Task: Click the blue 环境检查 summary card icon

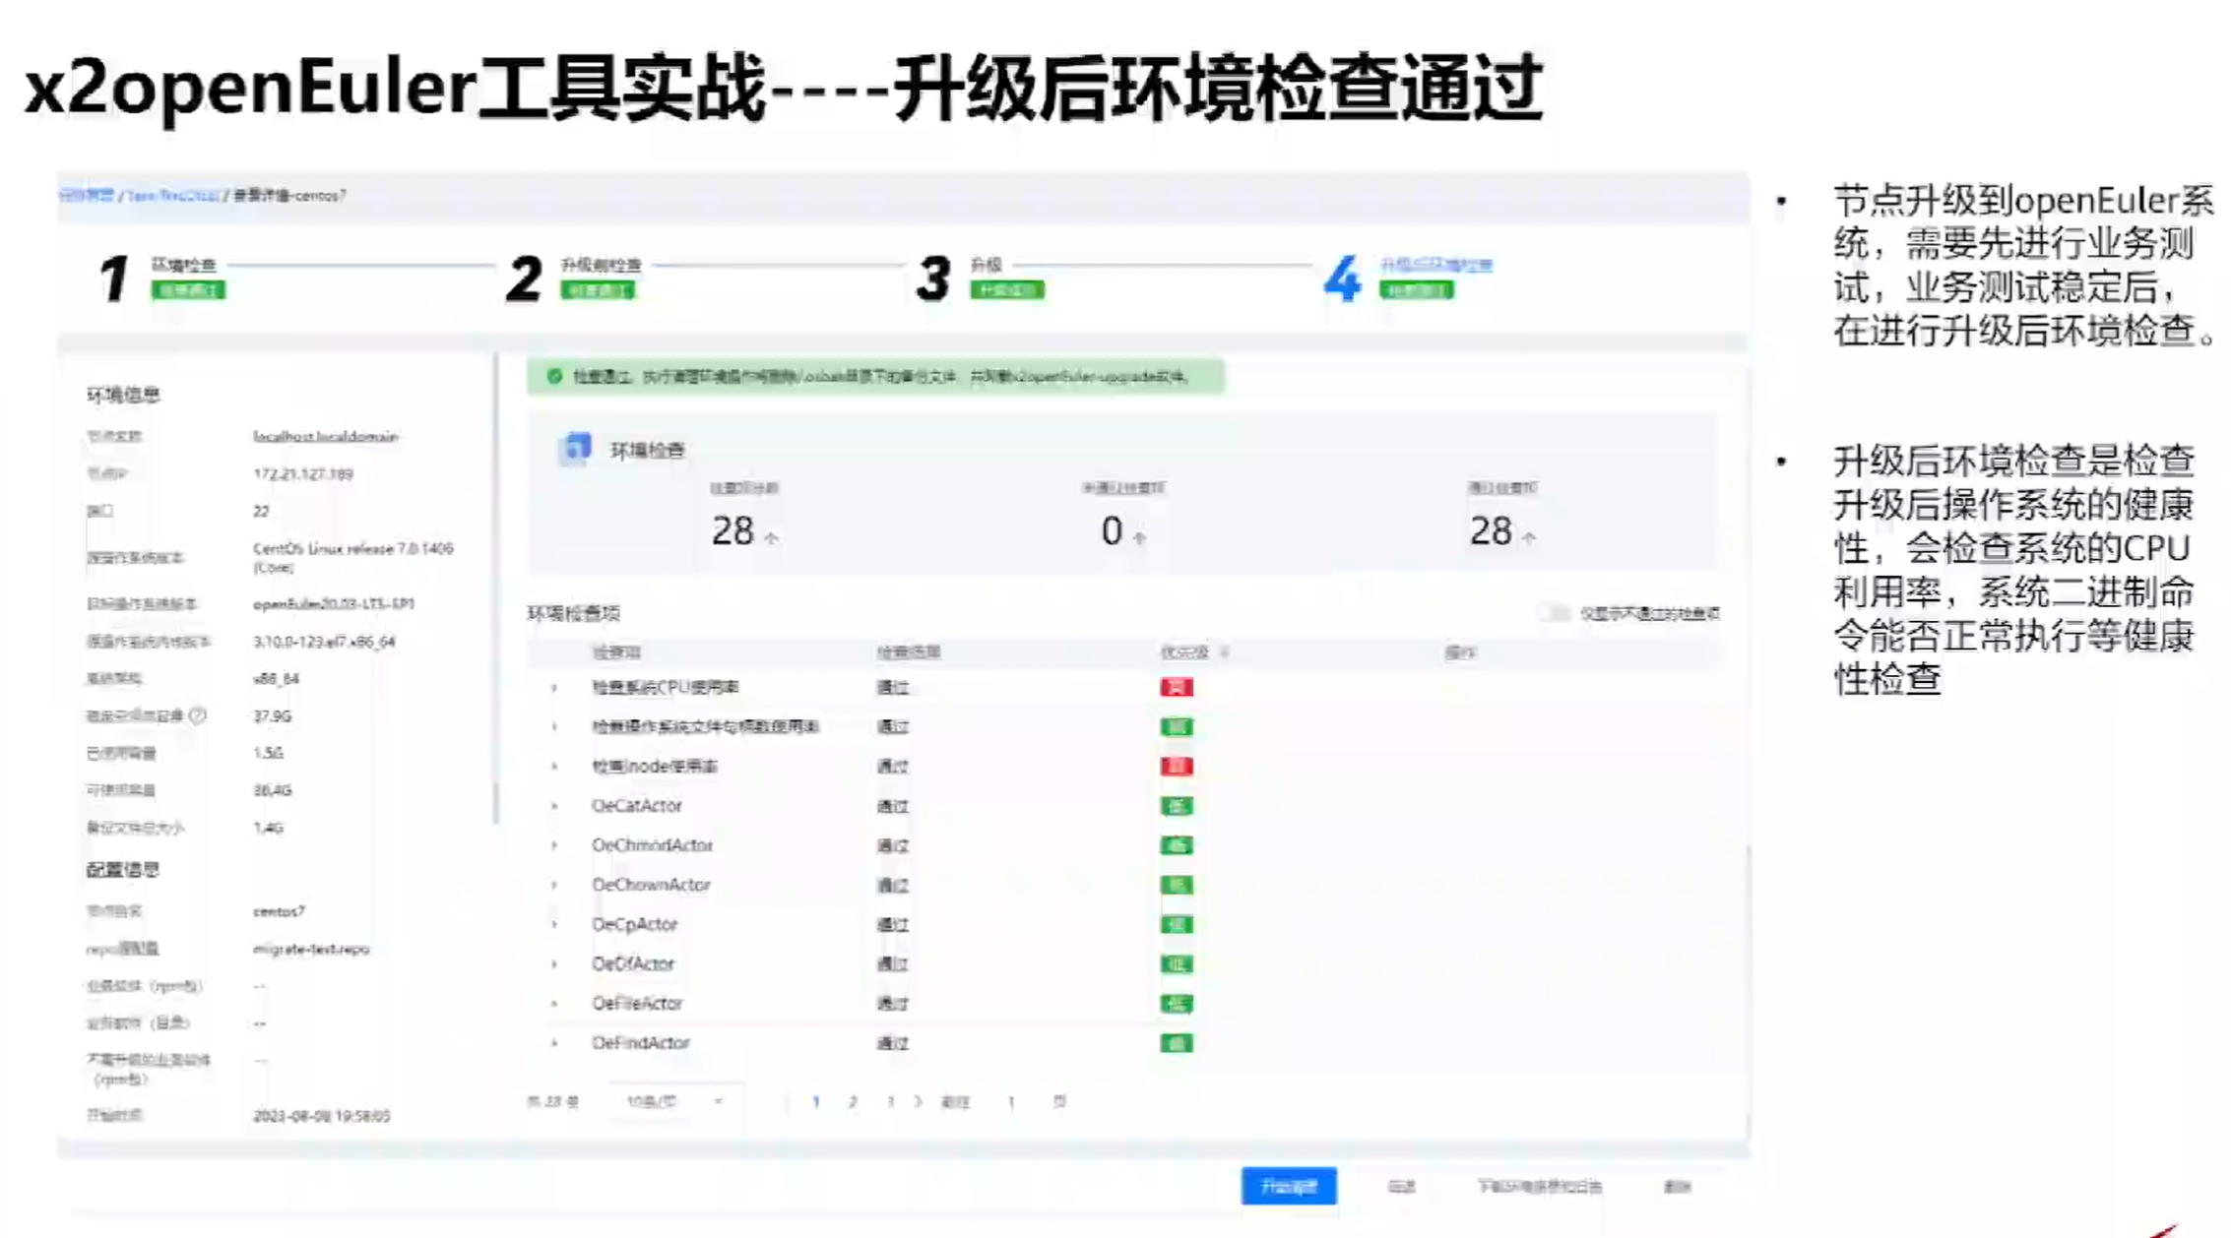Action: click(x=576, y=449)
